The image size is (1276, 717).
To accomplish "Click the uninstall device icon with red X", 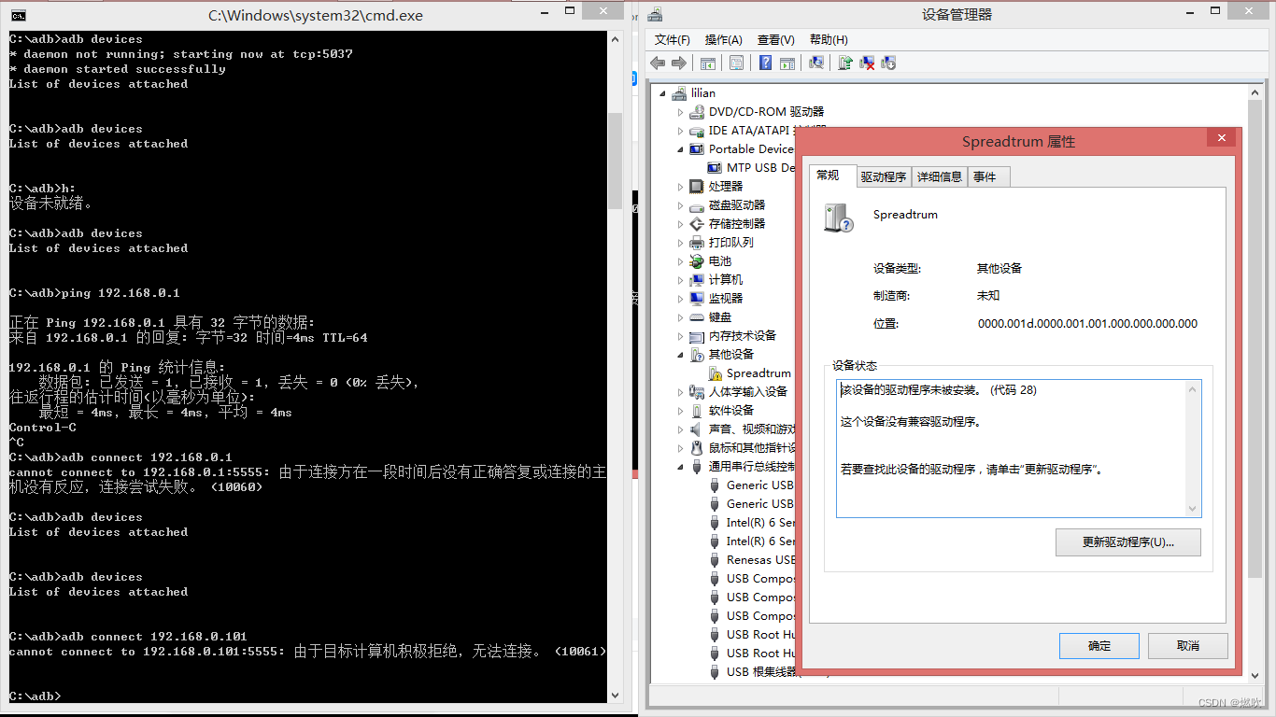I will tap(867, 63).
